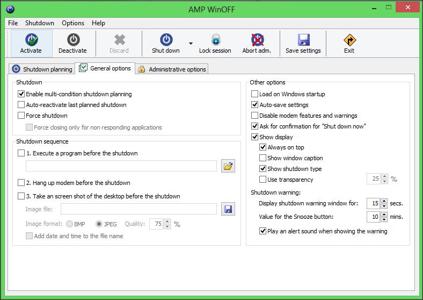Uncheck Auto-save settings
This screenshot has width=423, height=300.
[x=254, y=105]
